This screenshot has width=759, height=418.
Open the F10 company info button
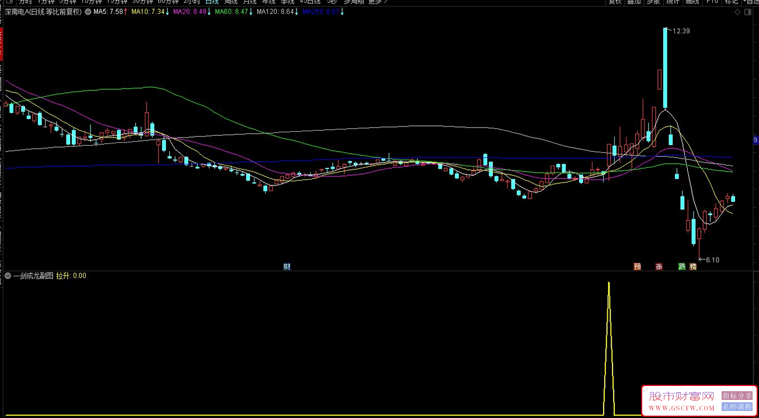point(712,2)
